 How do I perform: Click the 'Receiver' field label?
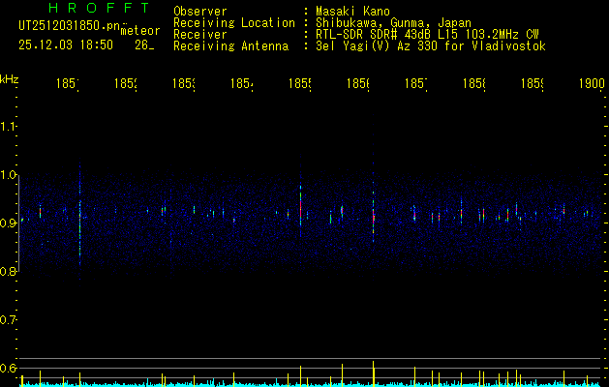click(x=200, y=35)
